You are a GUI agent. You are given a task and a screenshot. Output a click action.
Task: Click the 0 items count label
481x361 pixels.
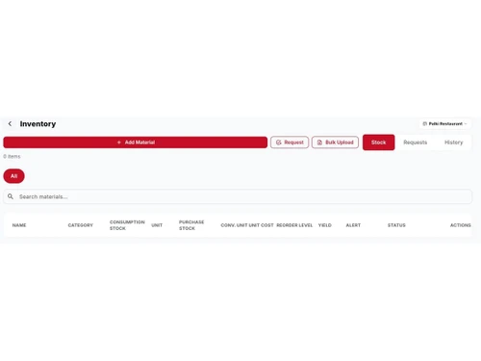pyautogui.click(x=12, y=156)
